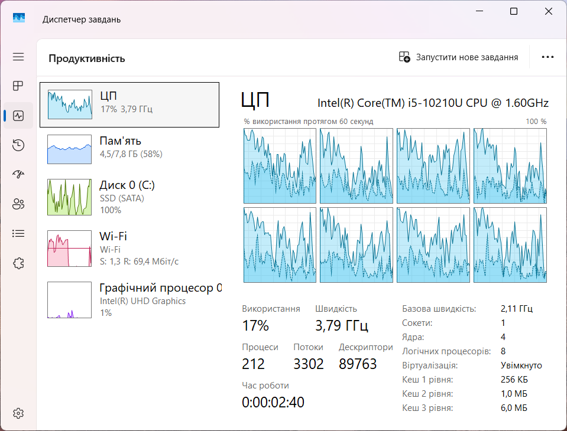Click 'Запустити нове завдання' button
The height and width of the screenshot is (431, 567).
(x=459, y=57)
